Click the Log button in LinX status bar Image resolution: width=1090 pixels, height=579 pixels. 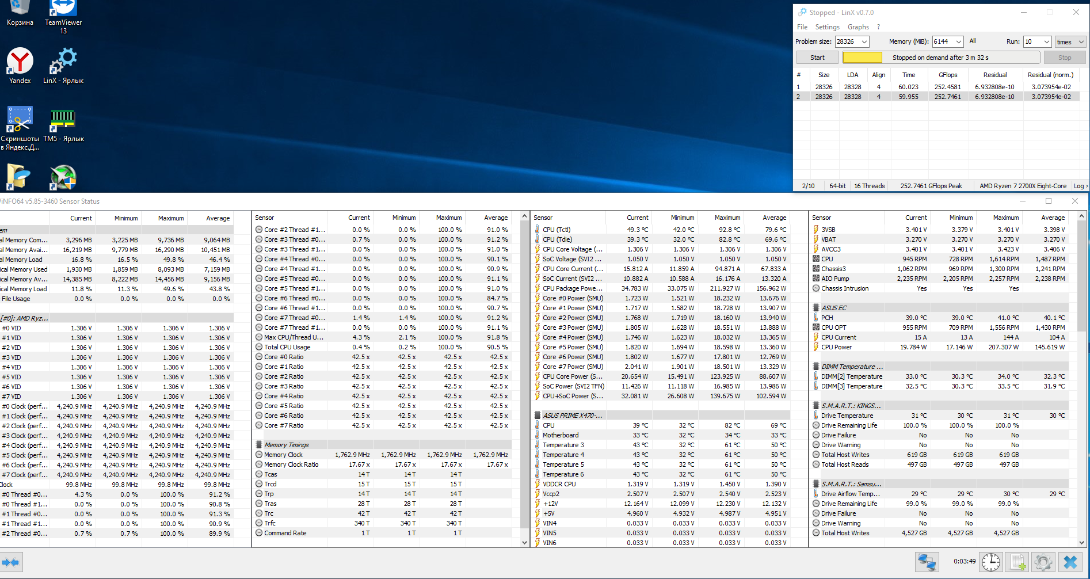point(1080,186)
